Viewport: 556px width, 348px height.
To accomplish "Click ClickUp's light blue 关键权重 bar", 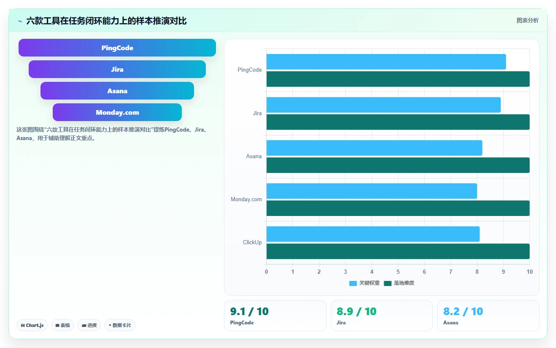I will [373, 234].
